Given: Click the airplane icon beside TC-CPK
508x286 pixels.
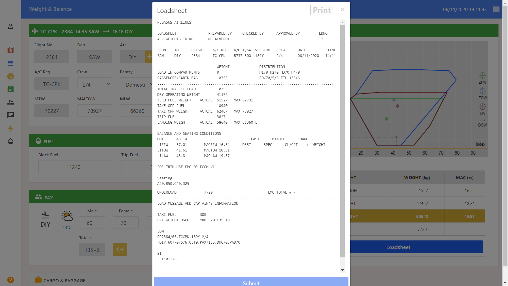Looking at the screenshot, I should [x=35, y=31].
